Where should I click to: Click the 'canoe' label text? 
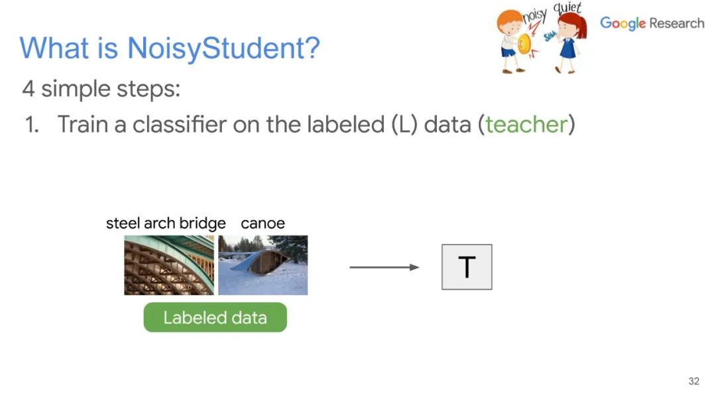(x=263, y=223)
